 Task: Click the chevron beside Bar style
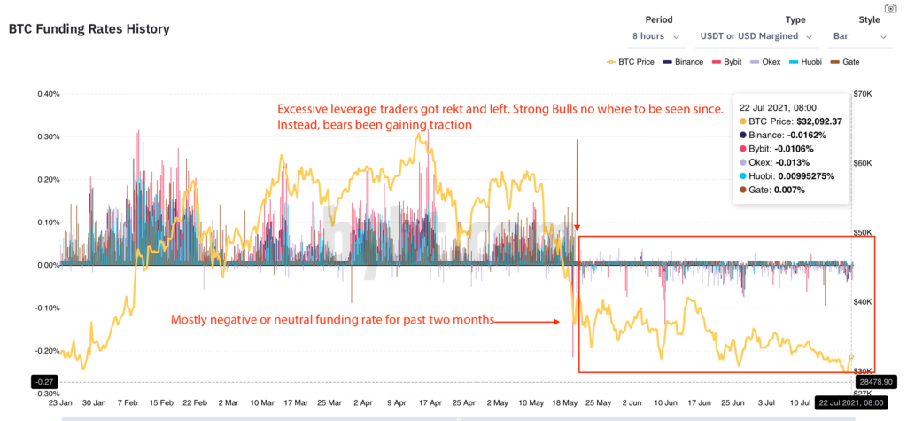pos(883,37)
